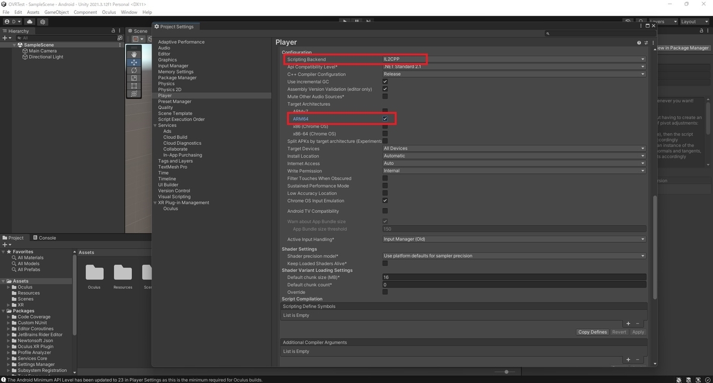Open Api Compatibility Level dropdown

click(514, 67)
